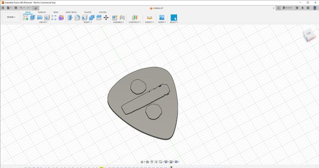Viewport: 319px width, 168px height.
Task: Select the Zoom Window tool
Action: 156,162
